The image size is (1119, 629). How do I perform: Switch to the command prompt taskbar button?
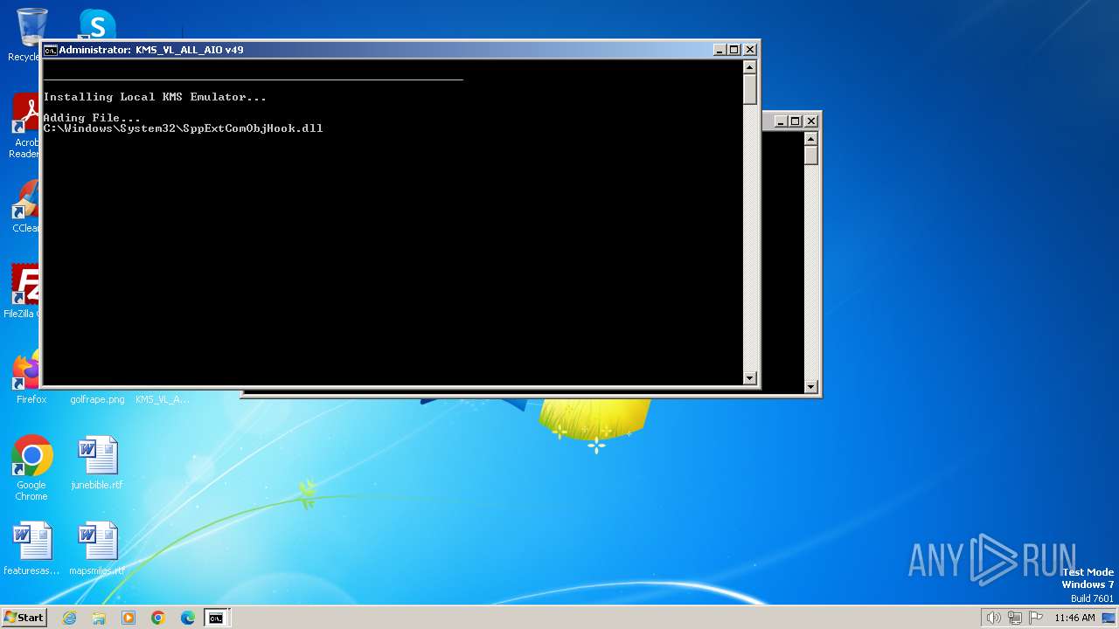(216, 618)
